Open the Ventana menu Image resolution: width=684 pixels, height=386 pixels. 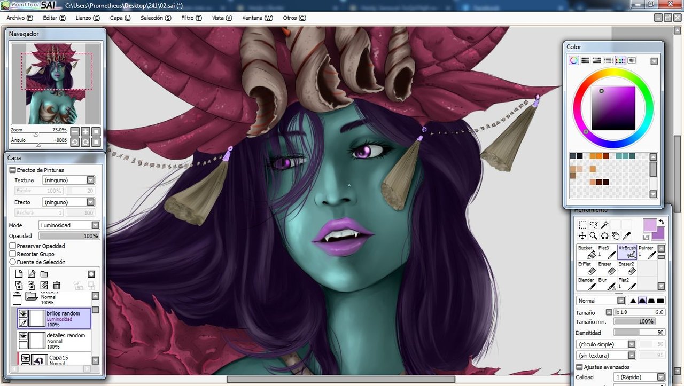coord(258,18)
